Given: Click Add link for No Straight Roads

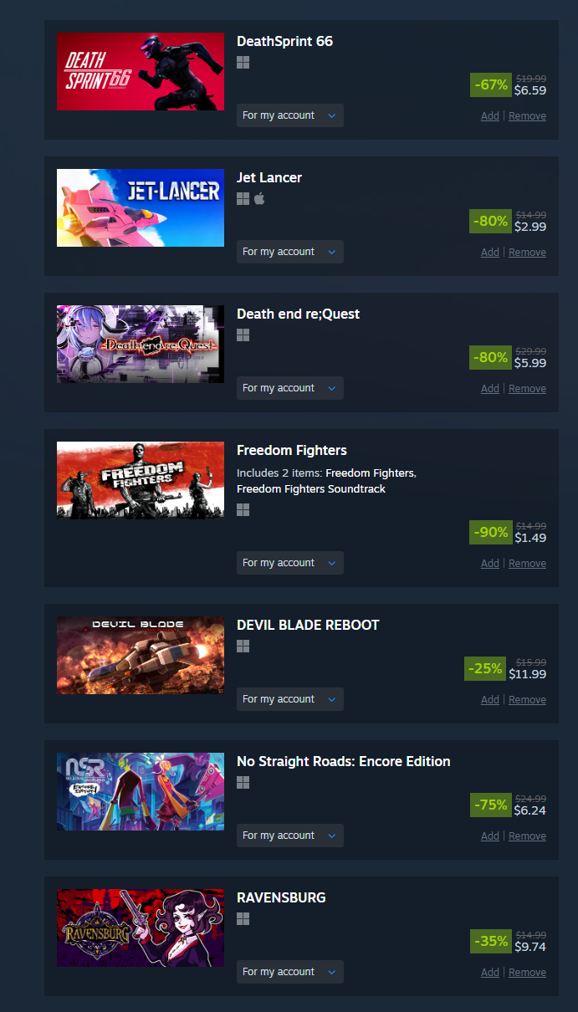Looking at the screenshot, I should pos(490,836).
